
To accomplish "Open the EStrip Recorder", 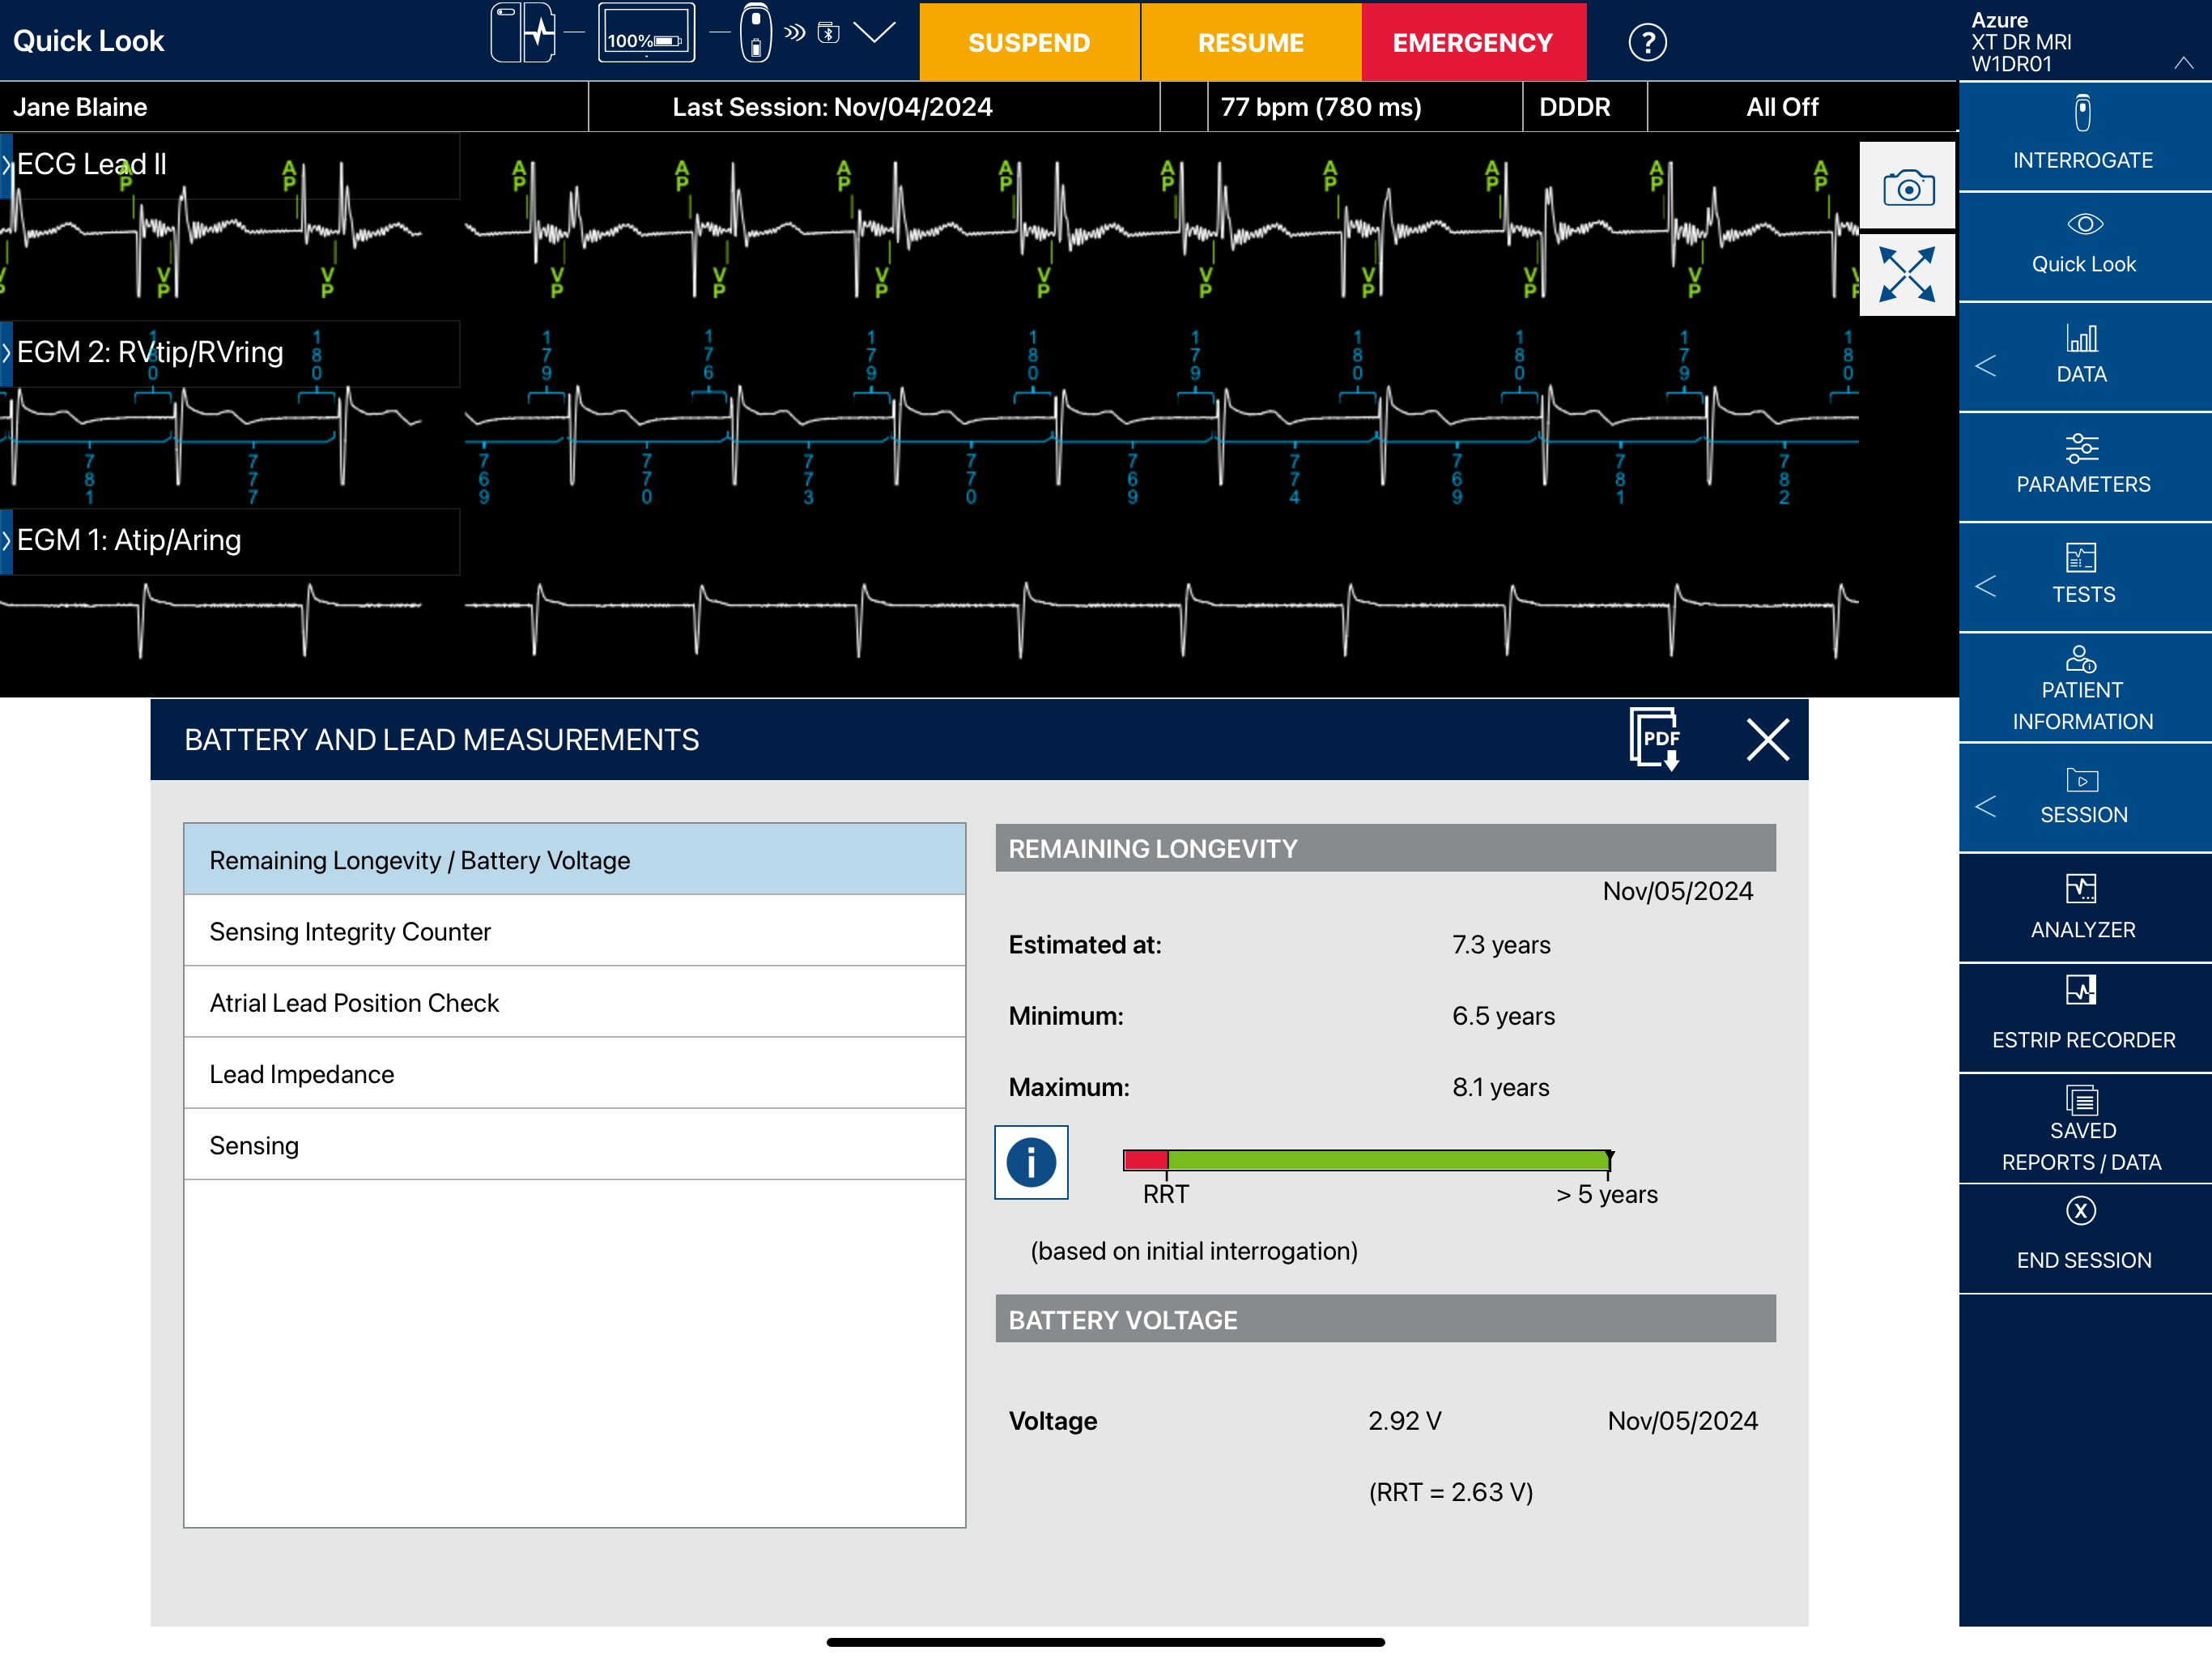I will coord(2083,1017).
